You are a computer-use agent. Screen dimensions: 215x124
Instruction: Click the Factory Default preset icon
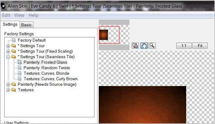click(14, 40)
